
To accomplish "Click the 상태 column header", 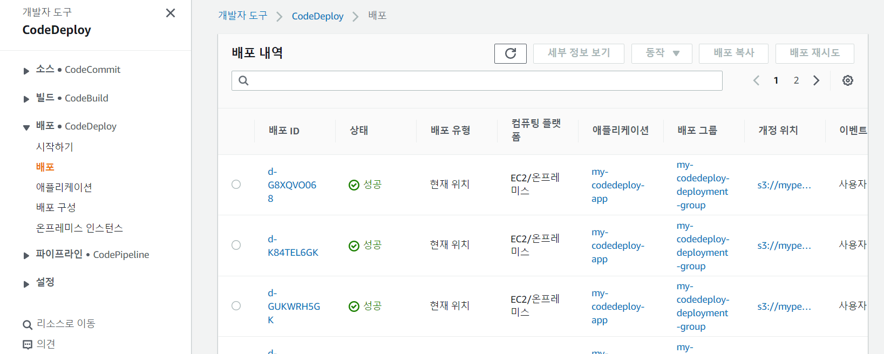I will 359,130.
